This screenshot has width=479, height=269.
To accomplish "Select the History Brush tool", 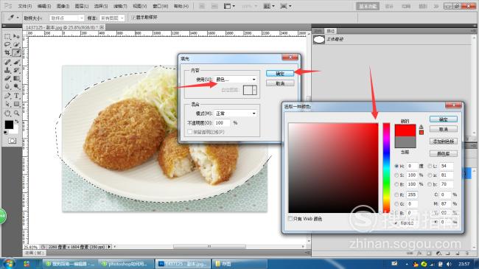I will (16, 70).
